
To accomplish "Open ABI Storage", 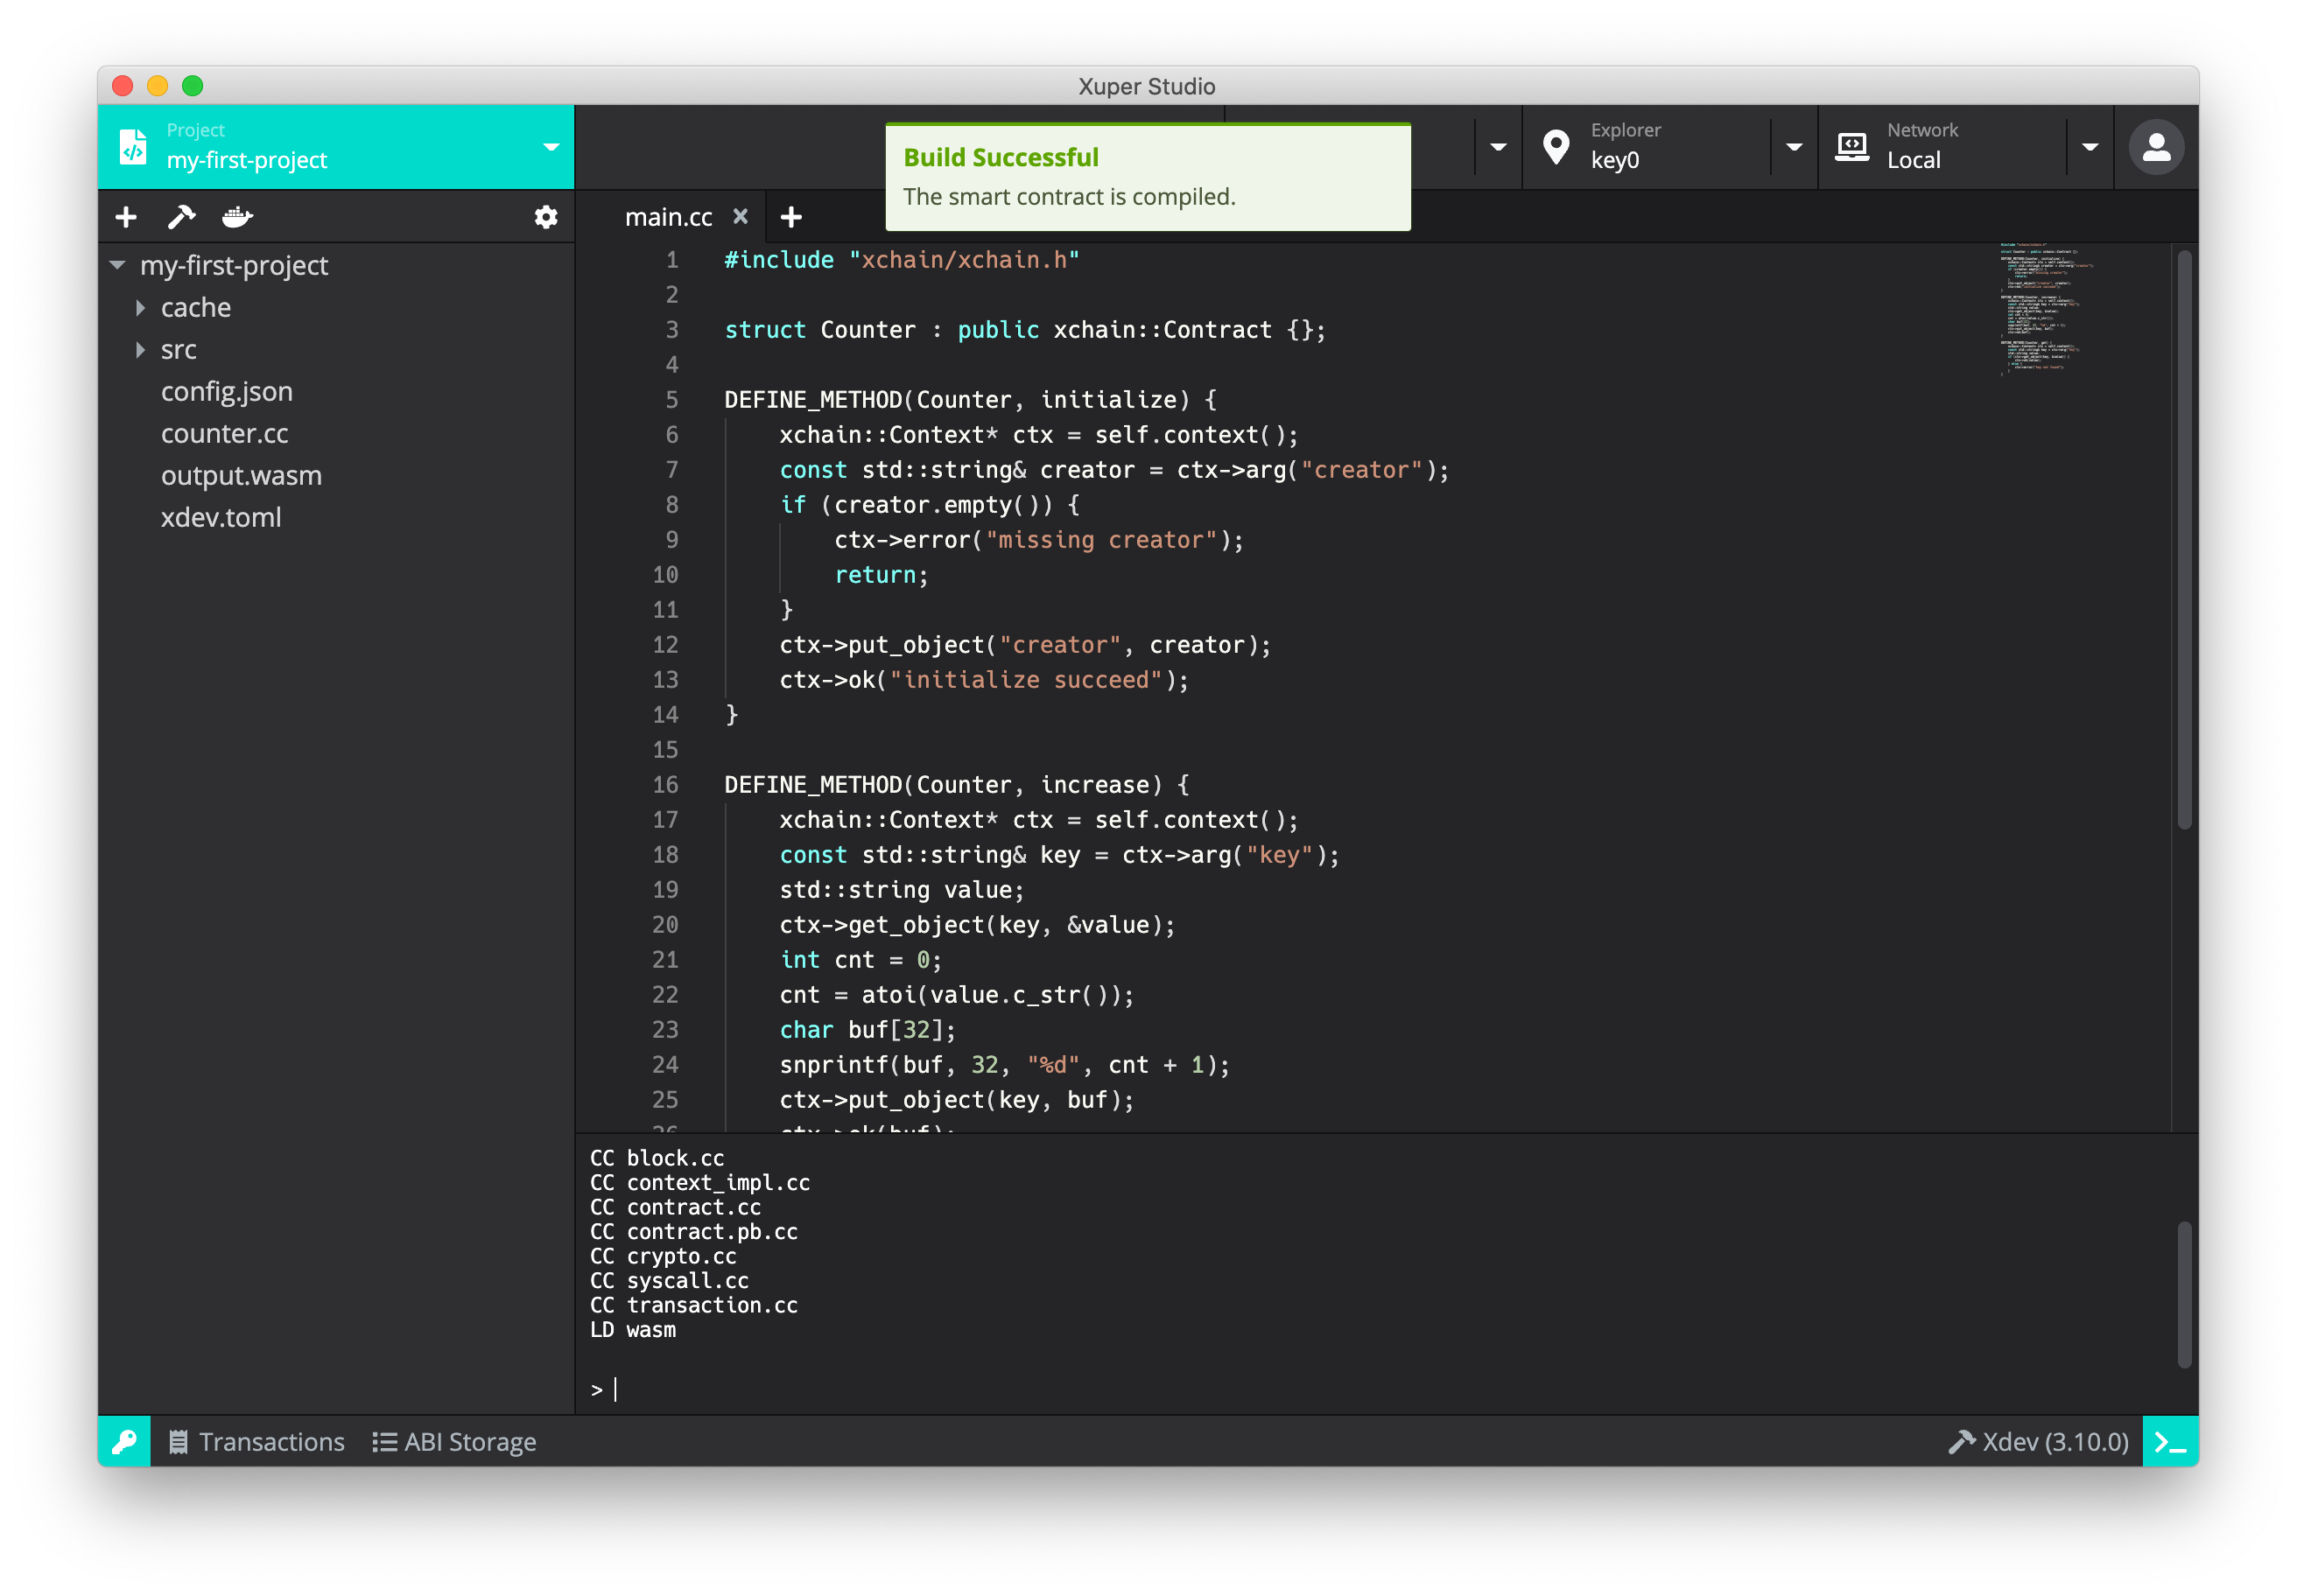I will point(455,1441).
